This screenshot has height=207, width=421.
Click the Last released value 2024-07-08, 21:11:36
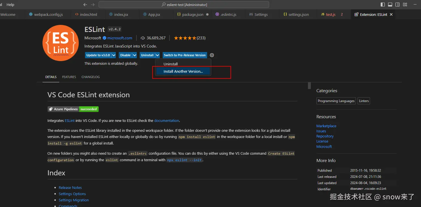(365, 177)
